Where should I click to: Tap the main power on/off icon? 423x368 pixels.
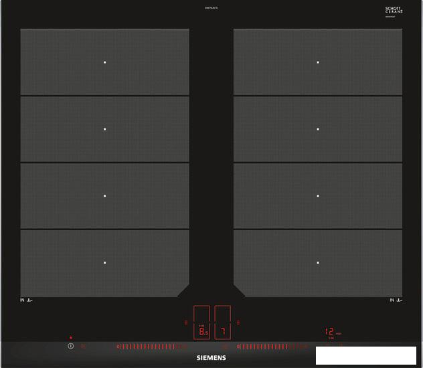pos(71,346)
